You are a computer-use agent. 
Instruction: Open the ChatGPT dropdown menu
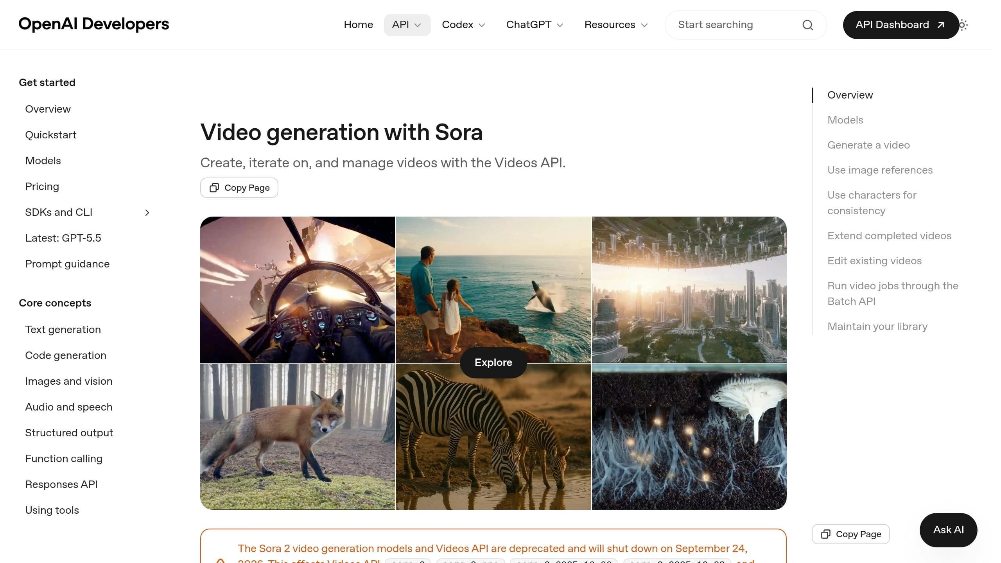click(535, 25)
